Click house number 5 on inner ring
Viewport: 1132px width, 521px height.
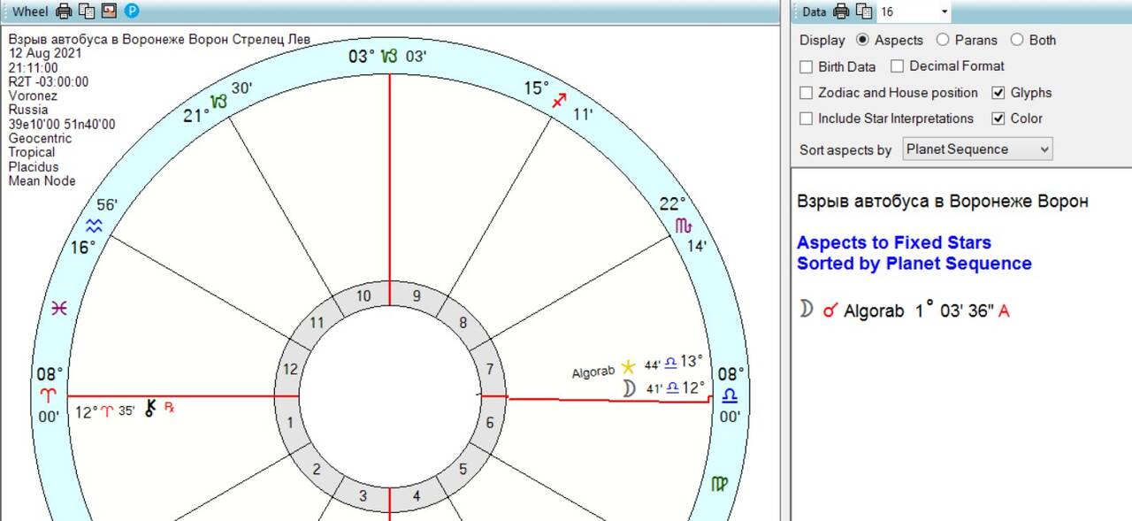click(463, 470)
